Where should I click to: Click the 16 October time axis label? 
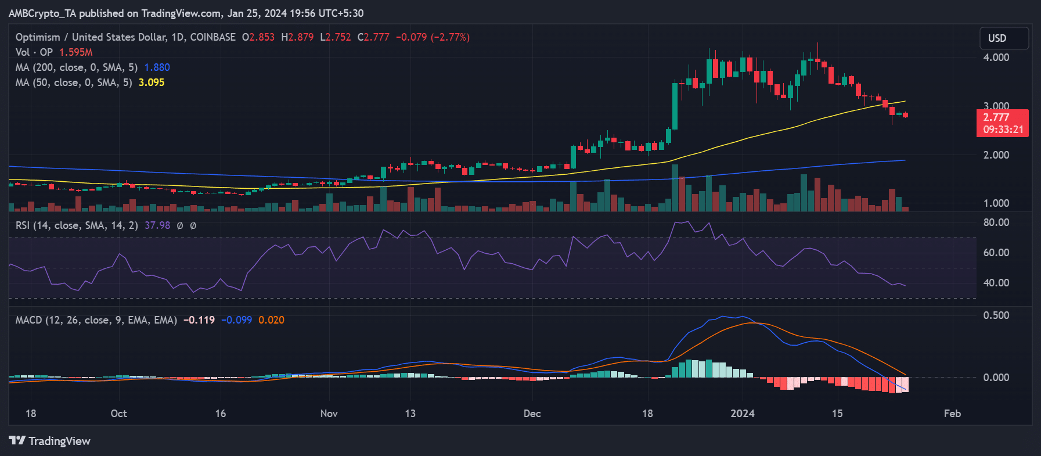click(221, 414)
